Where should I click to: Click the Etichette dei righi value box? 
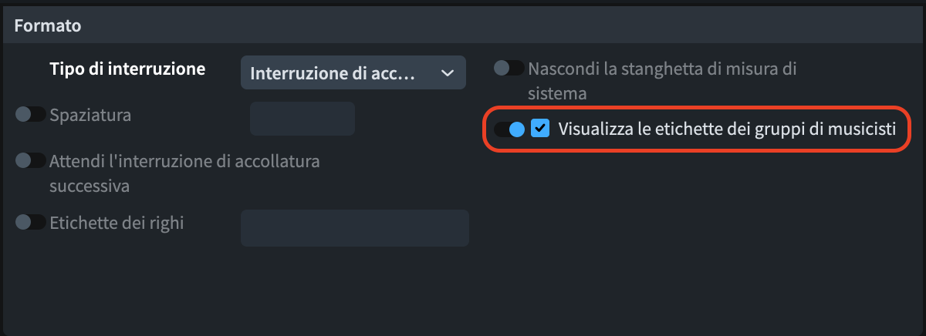(354, 228)
